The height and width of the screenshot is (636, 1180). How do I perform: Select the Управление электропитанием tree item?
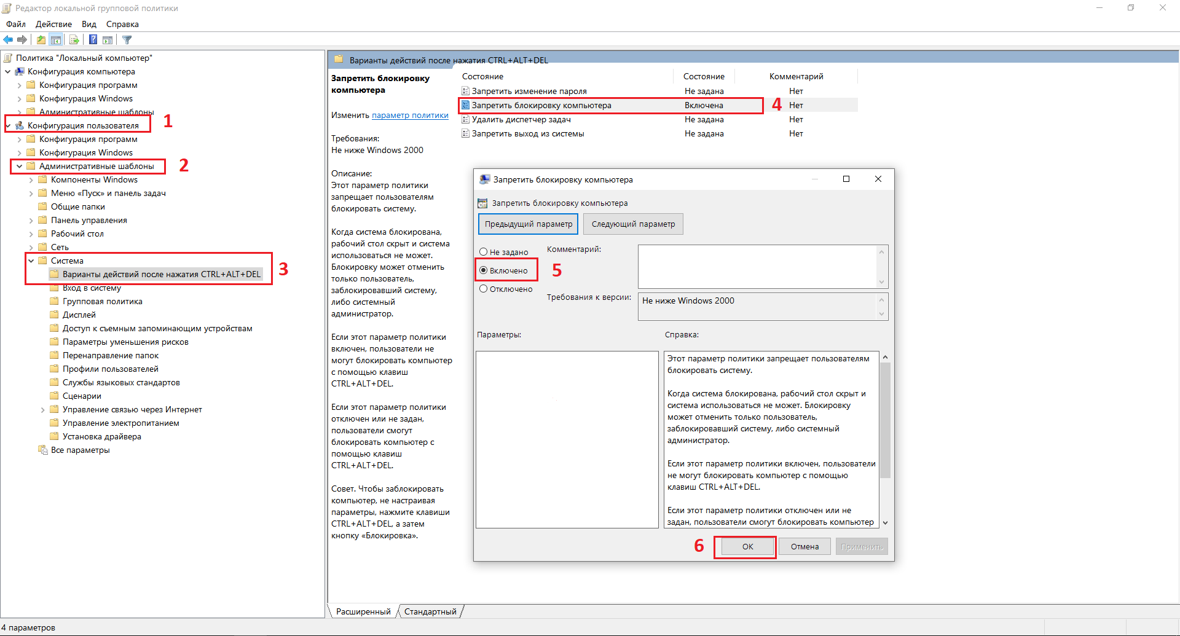121,423
